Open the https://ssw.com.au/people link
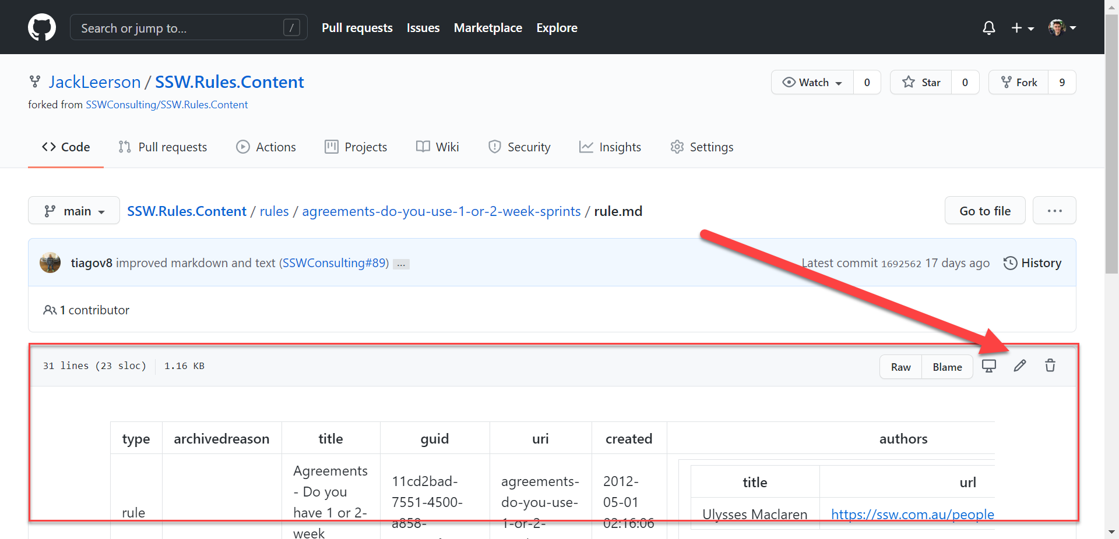This screenshot has width=1119, height=539. tap(912, 515)
